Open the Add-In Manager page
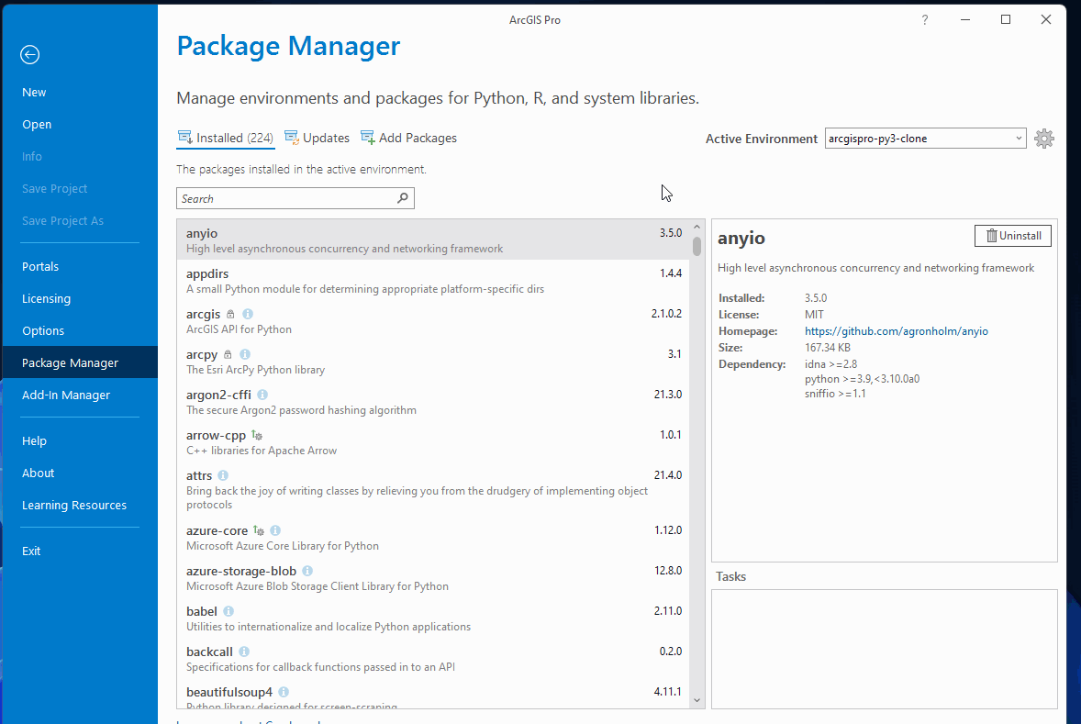 point(65,395)
